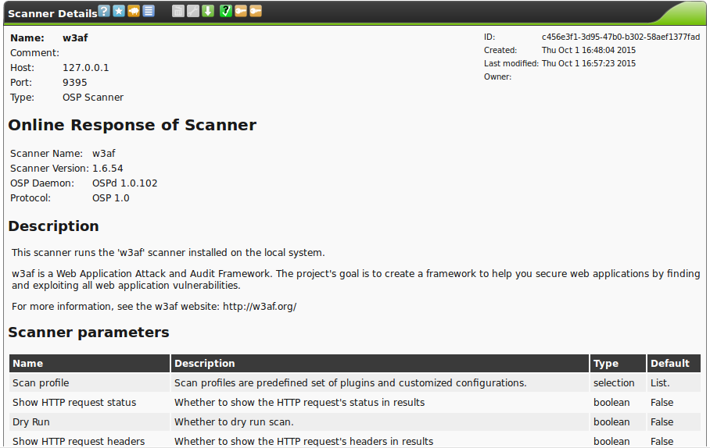Image resolution: width=710 pixels, height=448 pixels.
Task: Verify scanner with green checkmark question icon
Action: 225,11
